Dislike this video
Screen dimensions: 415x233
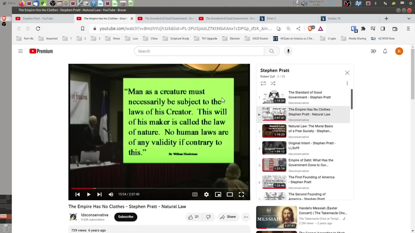coord(208,217)
